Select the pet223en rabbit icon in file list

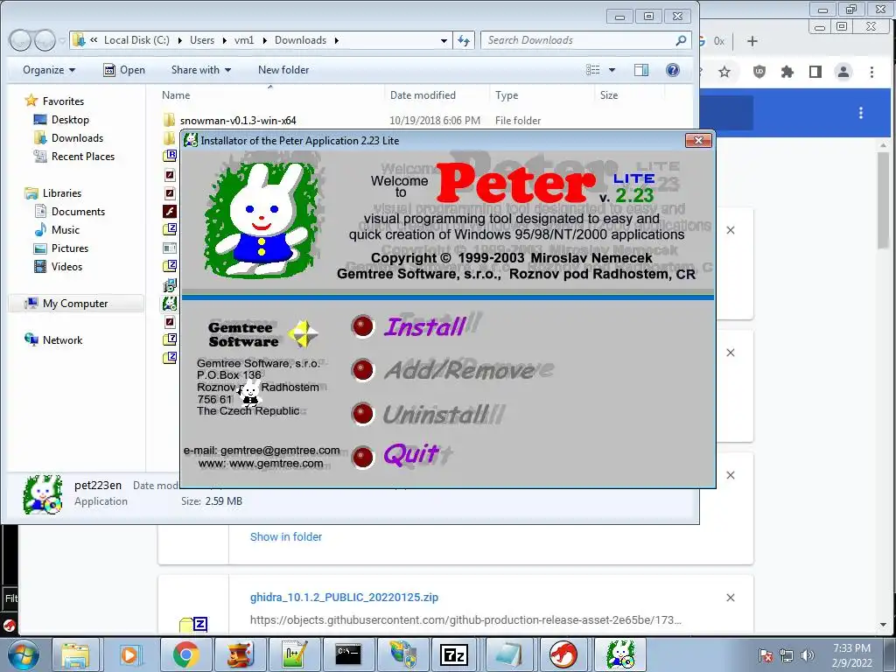tap(170, 304)
